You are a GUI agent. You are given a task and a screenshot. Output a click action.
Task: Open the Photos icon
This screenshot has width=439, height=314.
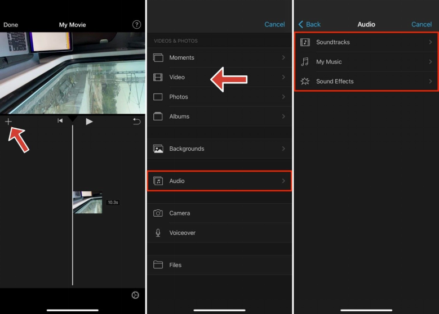click(158, 97)
